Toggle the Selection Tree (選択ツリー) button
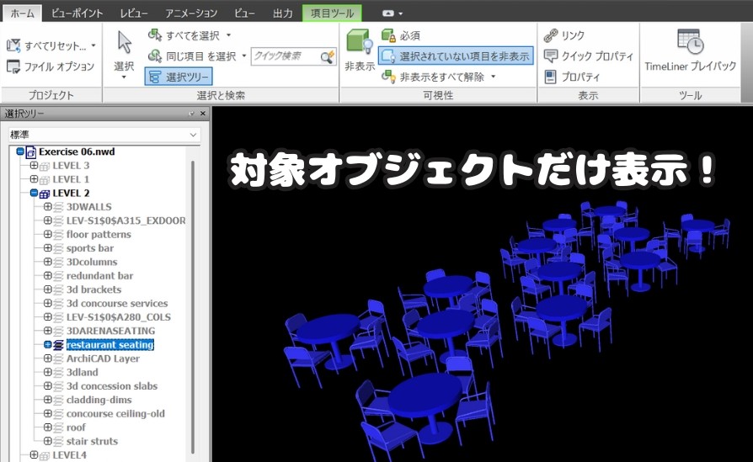 [179, 77]
